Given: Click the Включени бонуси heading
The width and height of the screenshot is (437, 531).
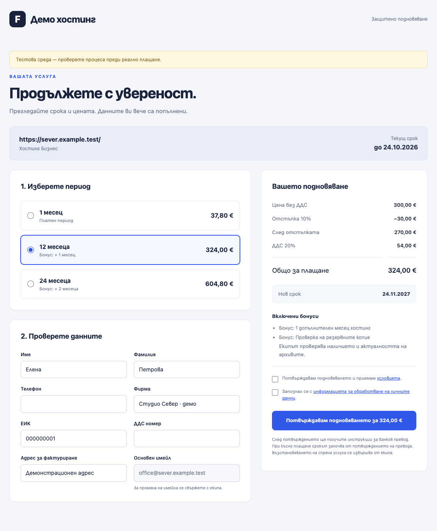Looking at the screenshot, I should 295,316.
